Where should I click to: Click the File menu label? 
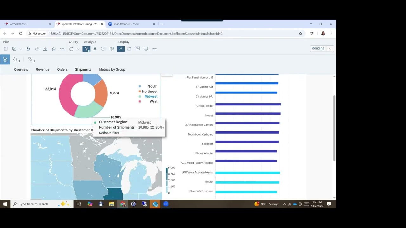pyautogui.click(x=6, y=42)
